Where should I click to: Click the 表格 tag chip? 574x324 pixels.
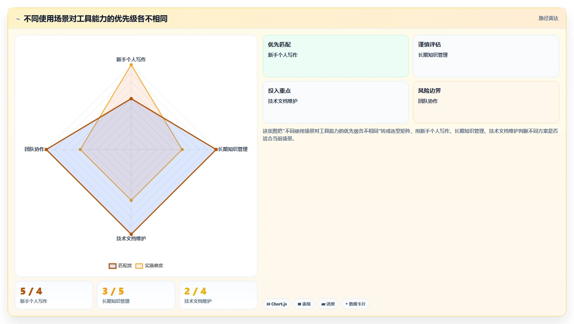pos(304,304)
